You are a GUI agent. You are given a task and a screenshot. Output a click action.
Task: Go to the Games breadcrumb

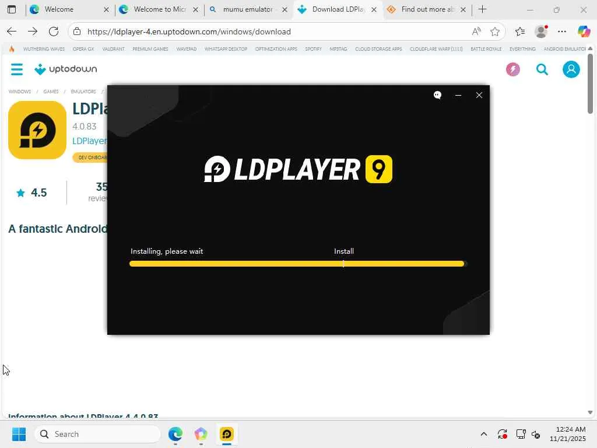[x=51, y=92]
